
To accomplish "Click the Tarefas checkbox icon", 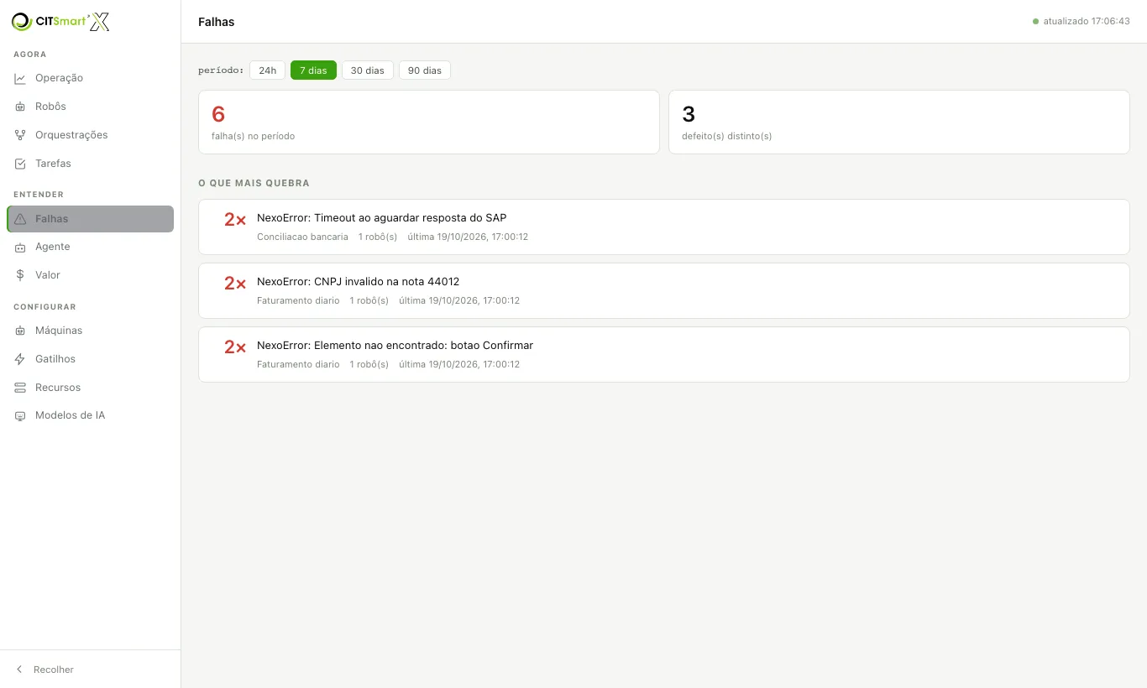I will (x=20, y=164).
